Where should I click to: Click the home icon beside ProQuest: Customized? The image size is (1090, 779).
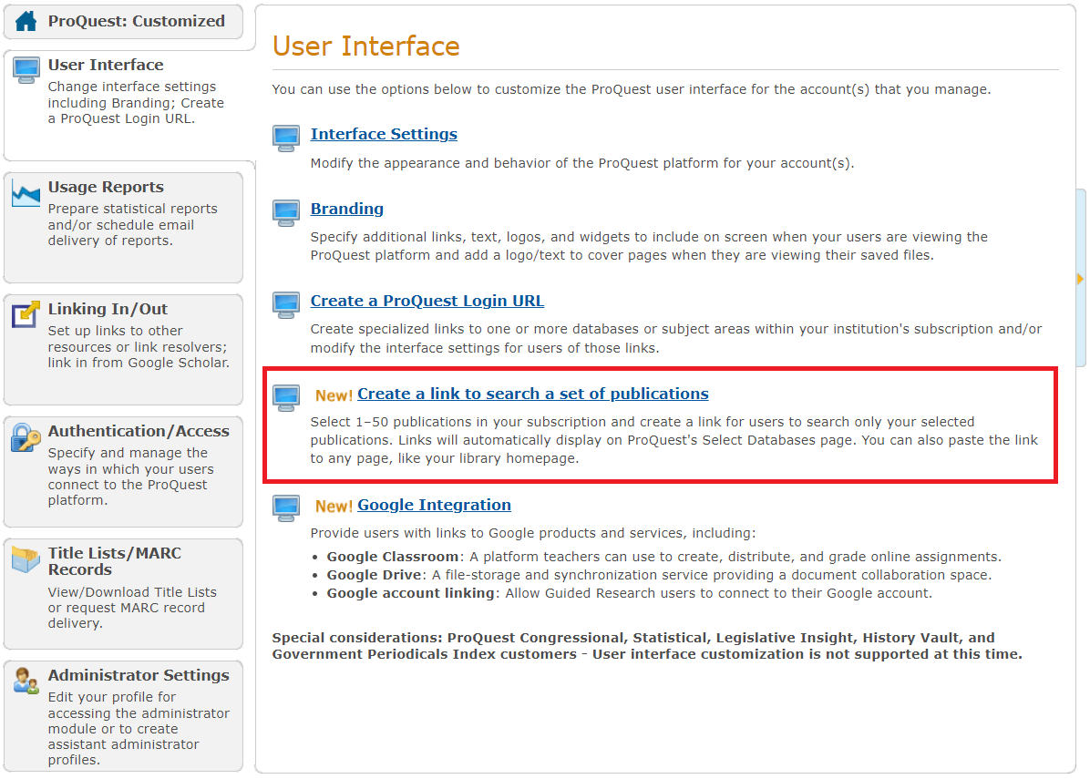(x=26, y=22)
